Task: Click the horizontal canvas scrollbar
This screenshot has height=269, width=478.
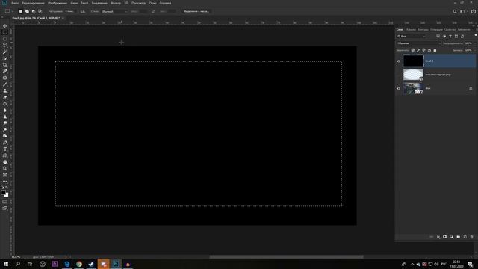Action: click(286, 257)
